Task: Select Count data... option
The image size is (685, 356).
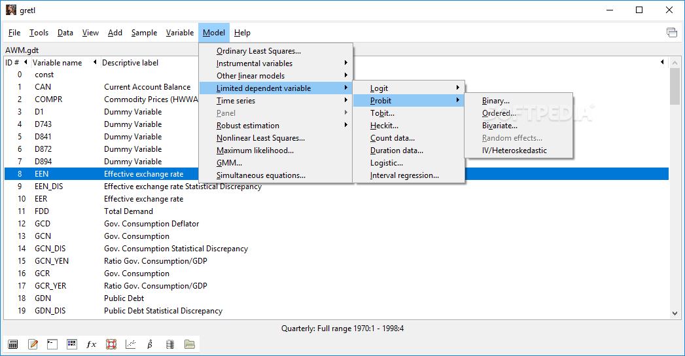Action: point(408,137)
